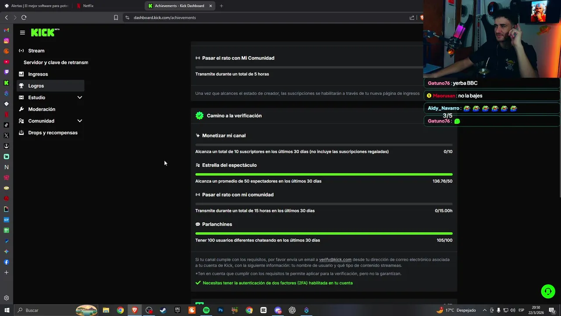Open the Kick hamburger menu
This screenshot has width=561, height=316.
point(22,32)
